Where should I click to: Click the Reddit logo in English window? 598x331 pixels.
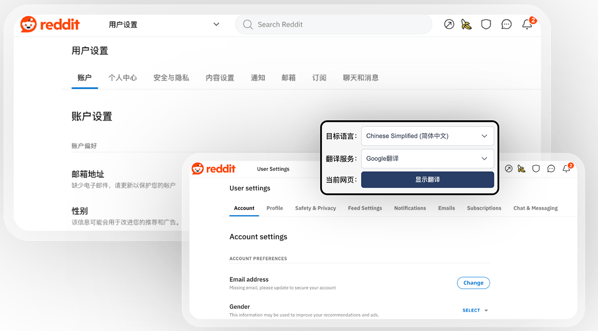[x=213, y=169]
